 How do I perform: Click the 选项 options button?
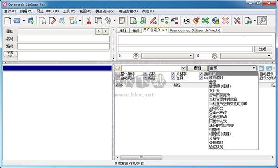263,49
